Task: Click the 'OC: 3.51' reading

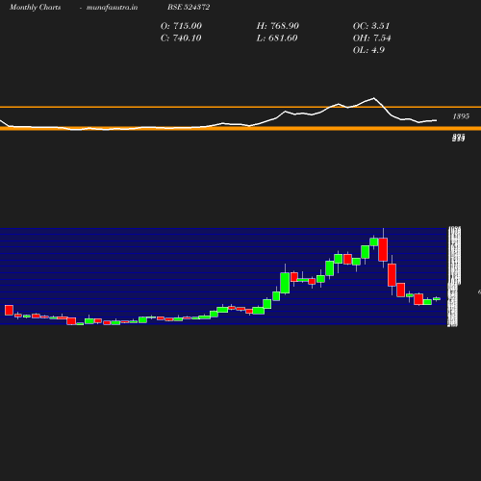Action: coord(371,26)
